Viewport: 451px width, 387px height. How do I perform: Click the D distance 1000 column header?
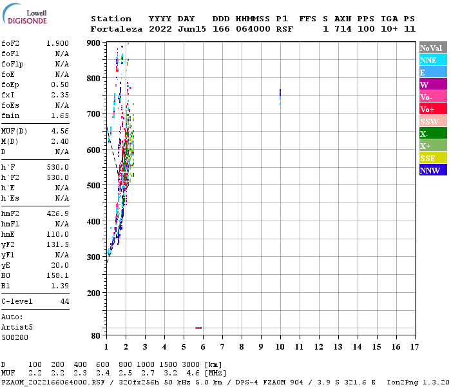click(146, 364)
